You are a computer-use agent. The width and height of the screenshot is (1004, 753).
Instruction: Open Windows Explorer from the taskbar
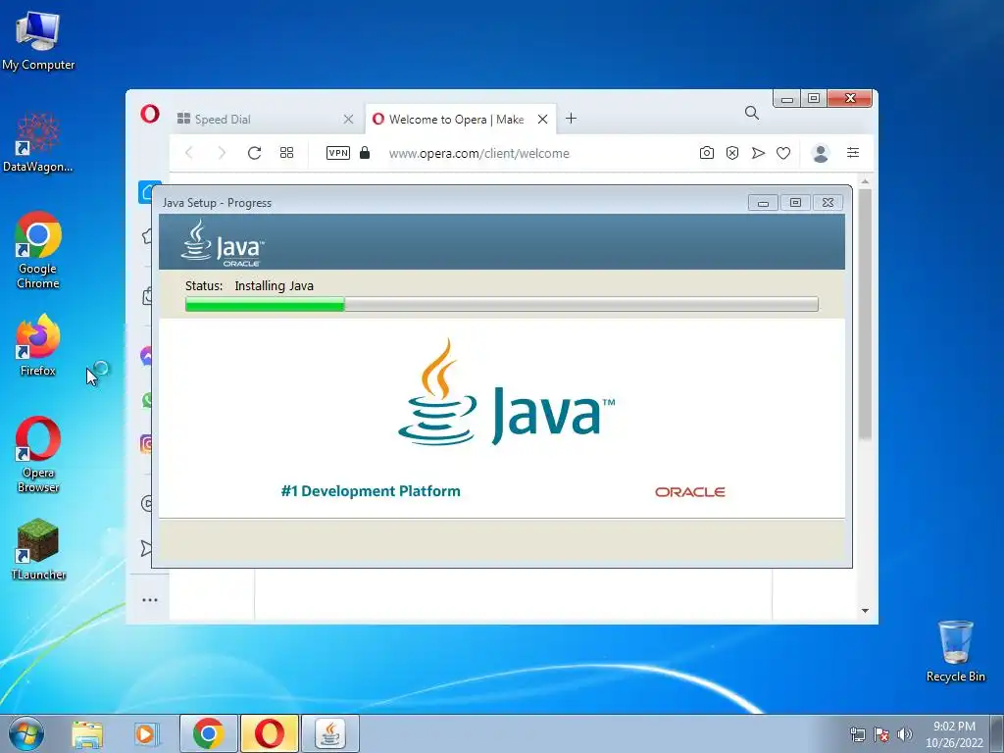[x=87, y=734]
